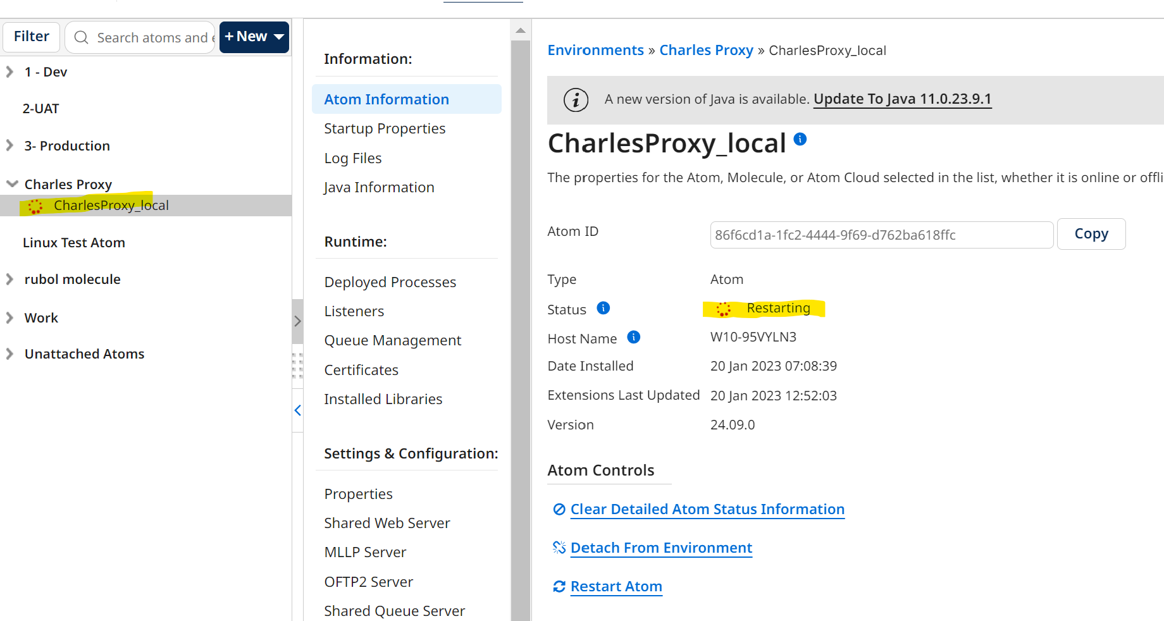Image resolution: width=1164 pixels, height=621 pixels.
Task: Click the Clear Detailed Atom Status icon
Action: click(x=559, y=509)
